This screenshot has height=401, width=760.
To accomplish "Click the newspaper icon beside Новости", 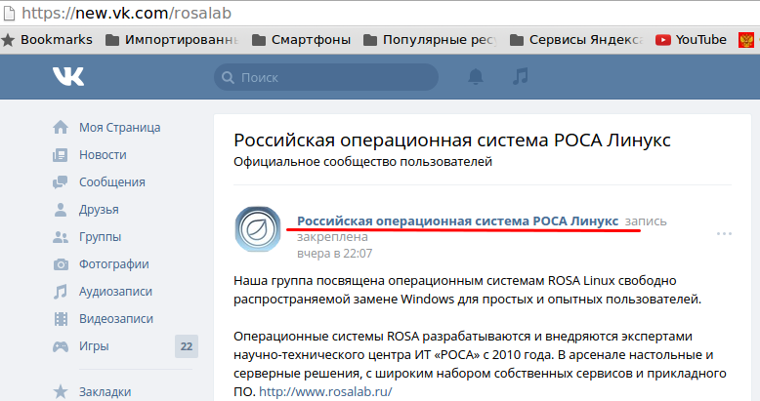I will click(x=61, y=155).
